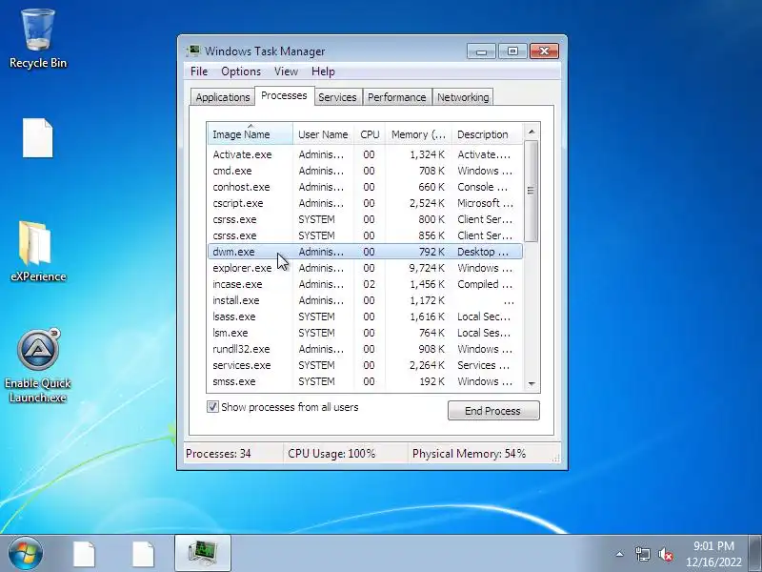The image size is (762, 572).
Task: Click the End Process button
Action: tap(493, 411)
